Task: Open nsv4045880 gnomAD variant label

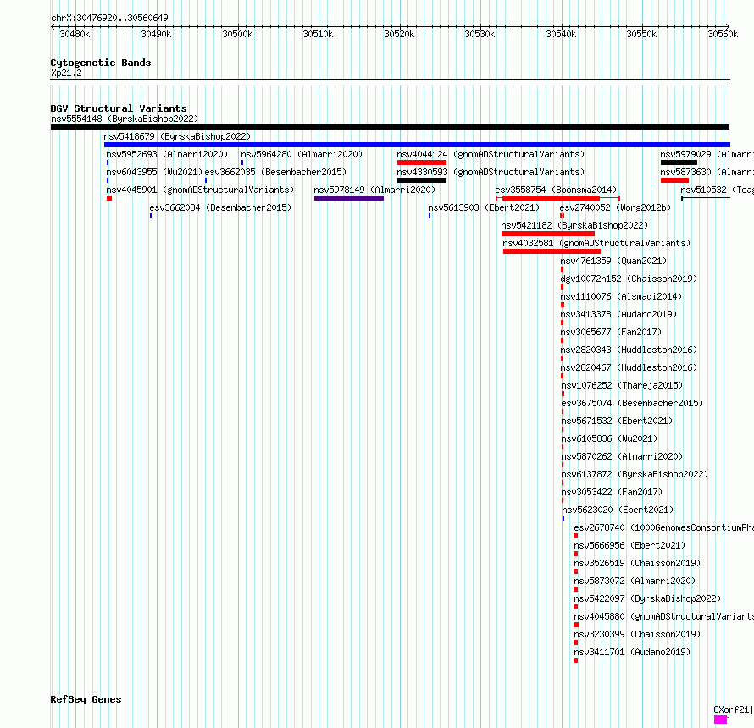Action: 664,616
